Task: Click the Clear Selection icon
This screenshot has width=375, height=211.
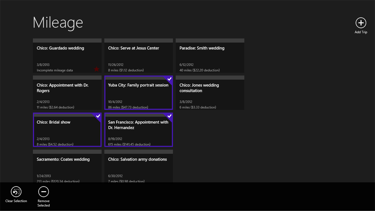Action: click(16, 192)
